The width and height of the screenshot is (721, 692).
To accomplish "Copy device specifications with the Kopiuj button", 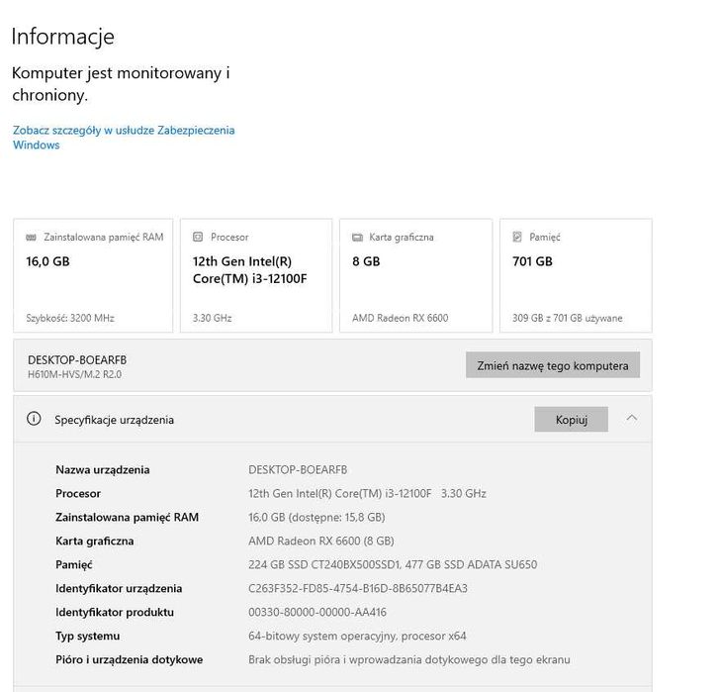I will tap(571, 419).
